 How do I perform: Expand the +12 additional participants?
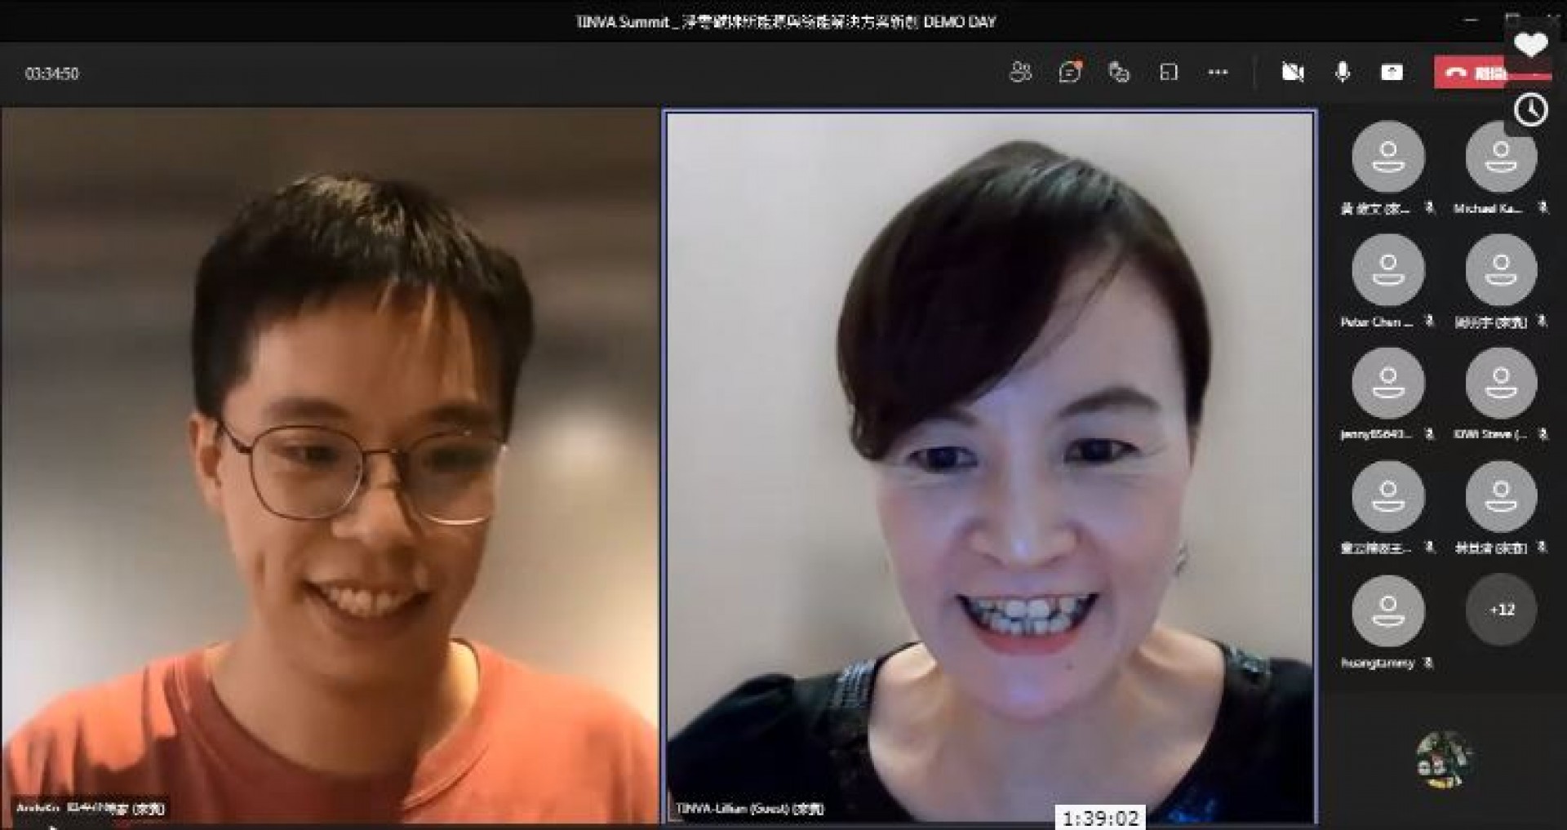(x=1501, y=610)
